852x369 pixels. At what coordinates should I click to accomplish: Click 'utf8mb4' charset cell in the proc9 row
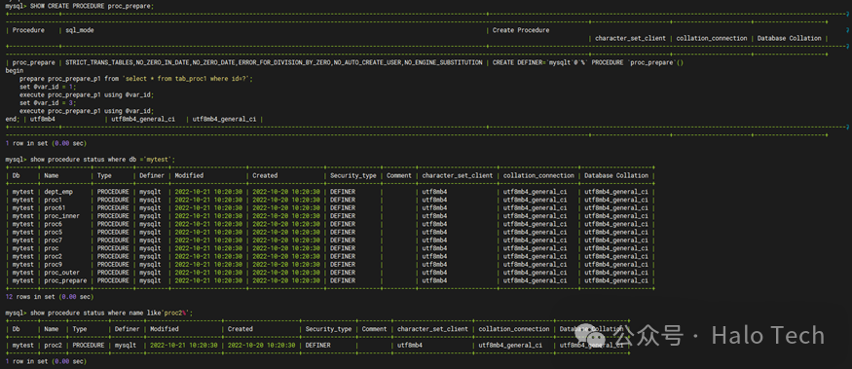click(x=434, y=265)
